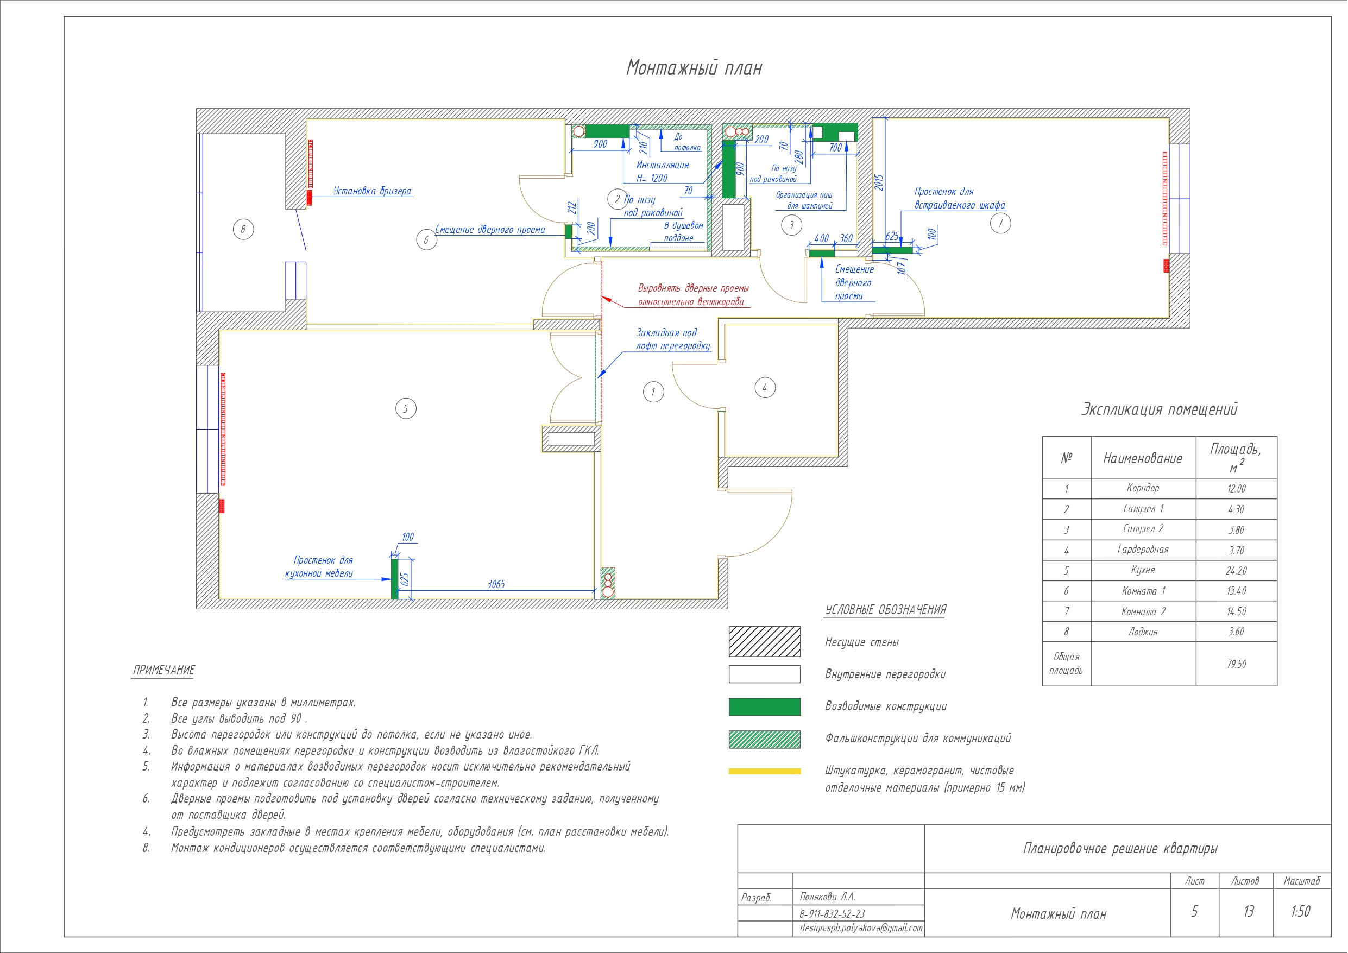Select the hatched 'Несущие стены' legend swatch
Image resolution: width=1348 pixels, height=953 pixels.
pyautogui.click(x=764, y=641)
